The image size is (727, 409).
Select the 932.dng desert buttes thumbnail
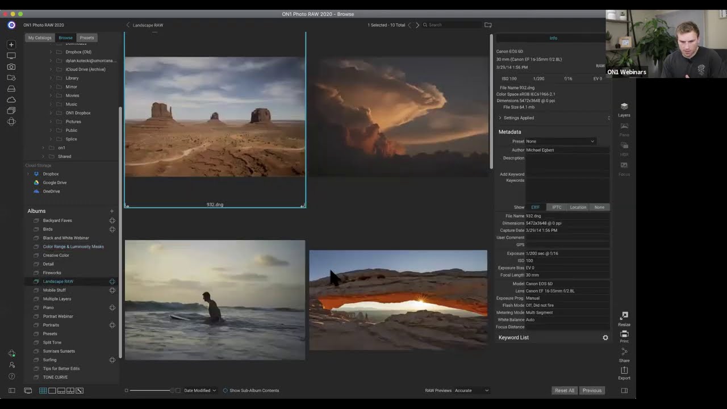[x=215, y=116]
